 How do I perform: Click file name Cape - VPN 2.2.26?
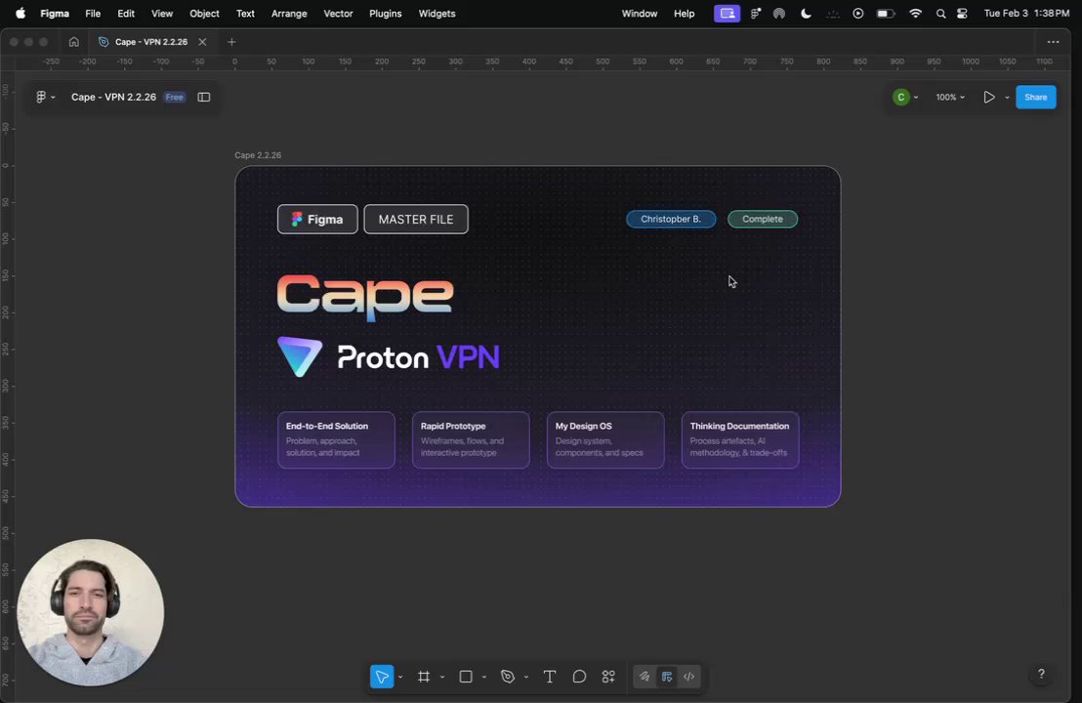114,98
